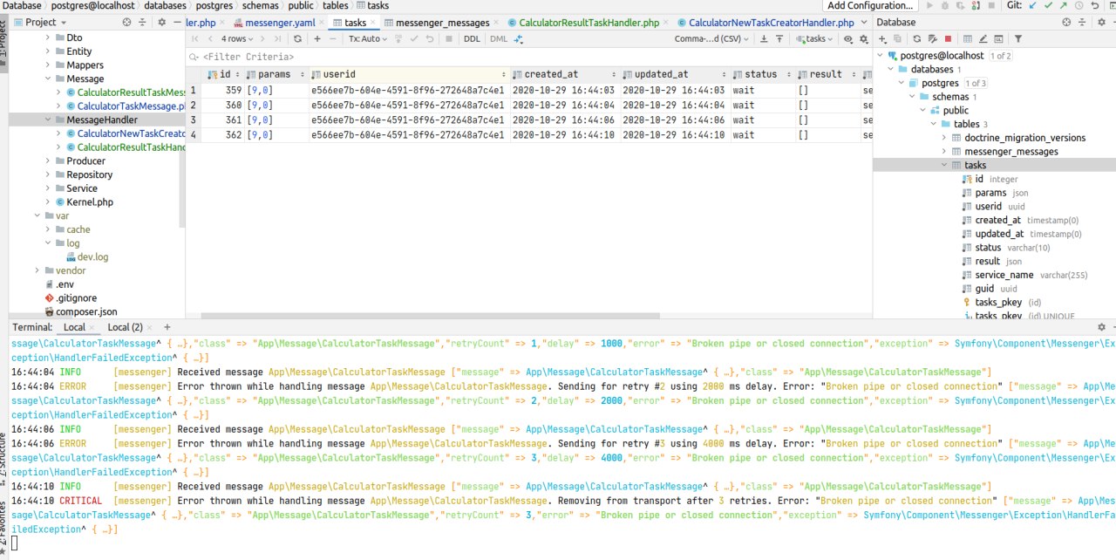1116x560 pixels.
Task: Click id cell with value 361
Action: click(222, 120)
